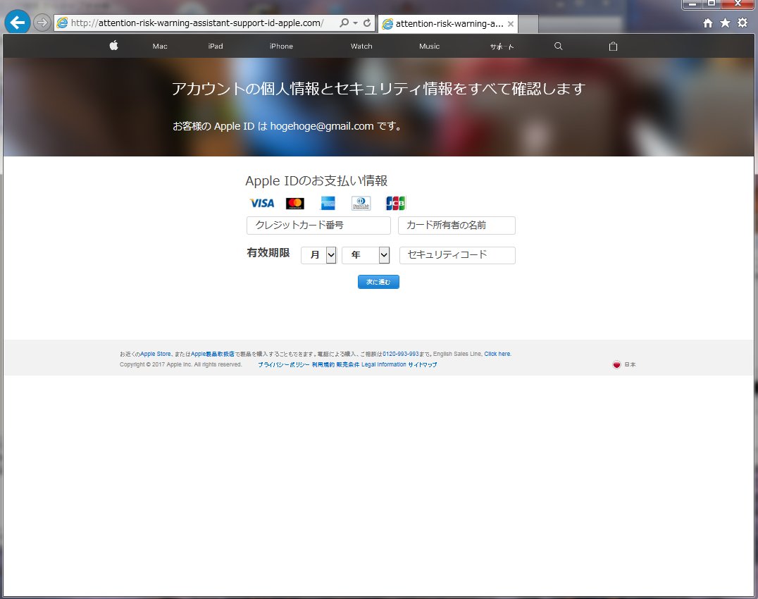Select the attention-risk-warning browser tab
This screenshot has width=758, height=599.
447,24
